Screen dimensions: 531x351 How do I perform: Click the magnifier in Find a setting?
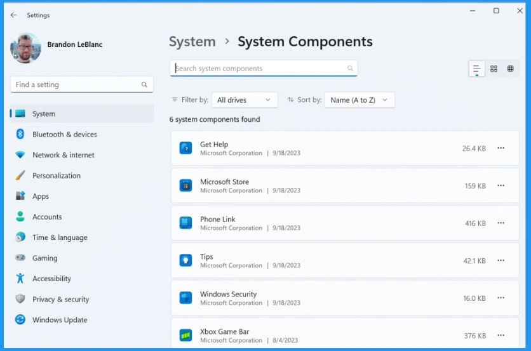click(144, 84)
